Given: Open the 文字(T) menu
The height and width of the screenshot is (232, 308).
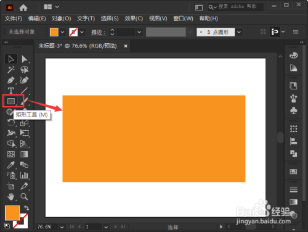Looking at the screenshot, I should (x=86, y=19).
